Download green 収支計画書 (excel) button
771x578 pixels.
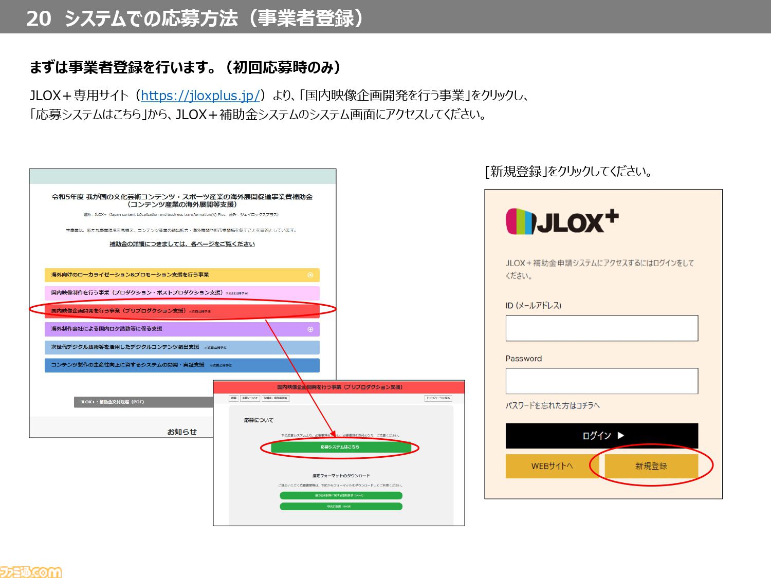[x=341, y=507]
